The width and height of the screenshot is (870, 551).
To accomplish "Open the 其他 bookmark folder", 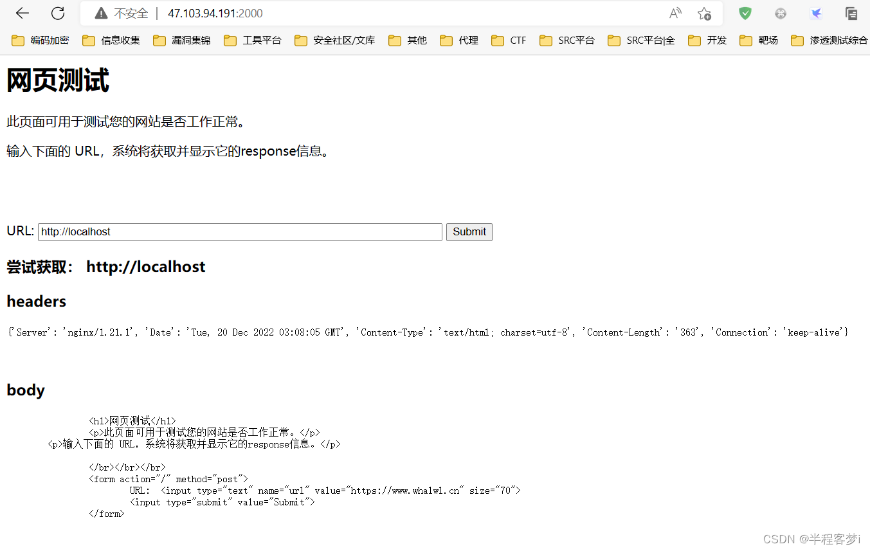I will [408, 41].
